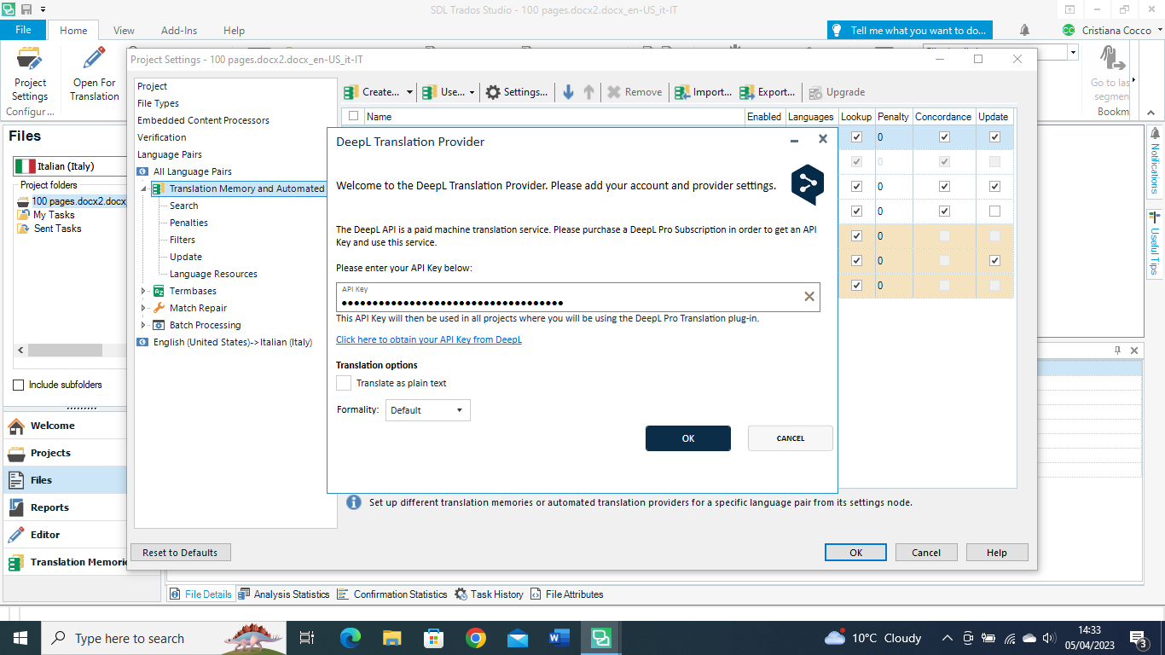1165x655 pixels.
Task: Open the Create dropdown arrow
Action: [409, 92]
